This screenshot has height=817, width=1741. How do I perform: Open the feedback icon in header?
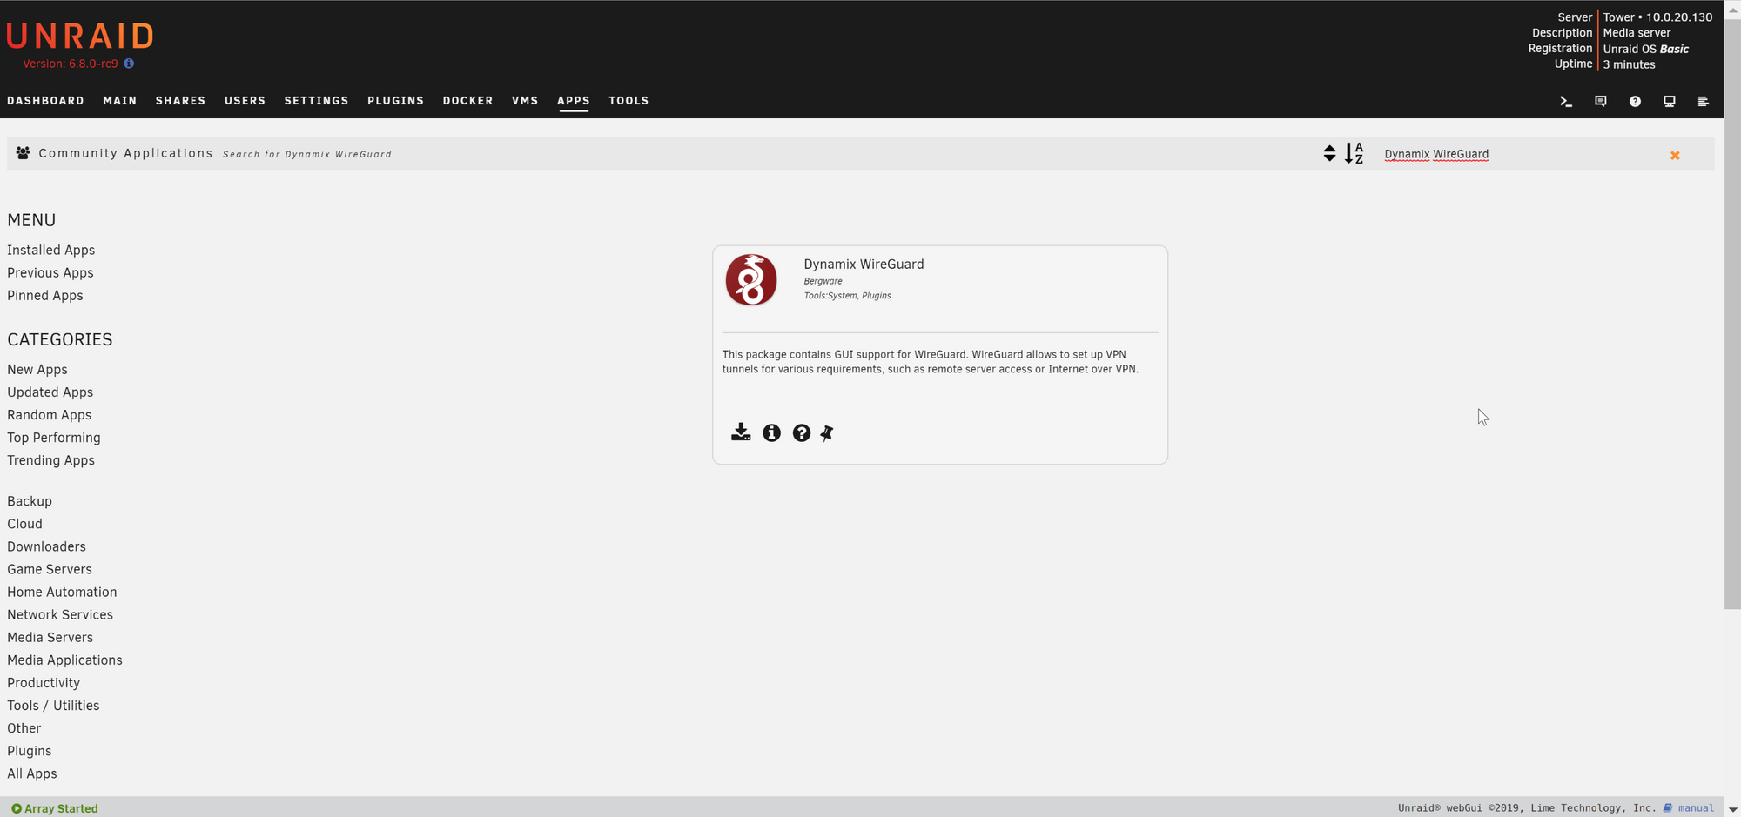pyautogui.click(x=1600, y=101)
